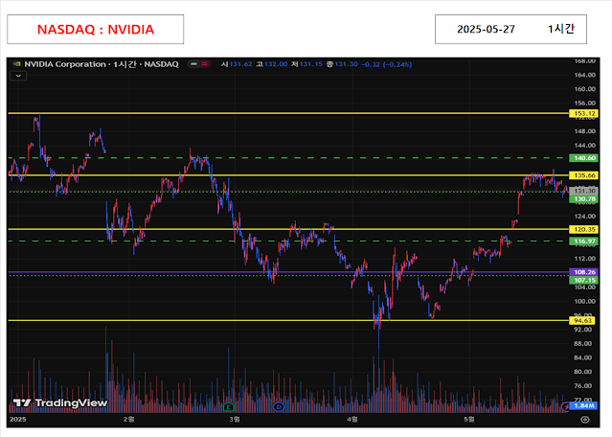
Task: Click the yellow 153.12 price label
Action: pos(583,114)
